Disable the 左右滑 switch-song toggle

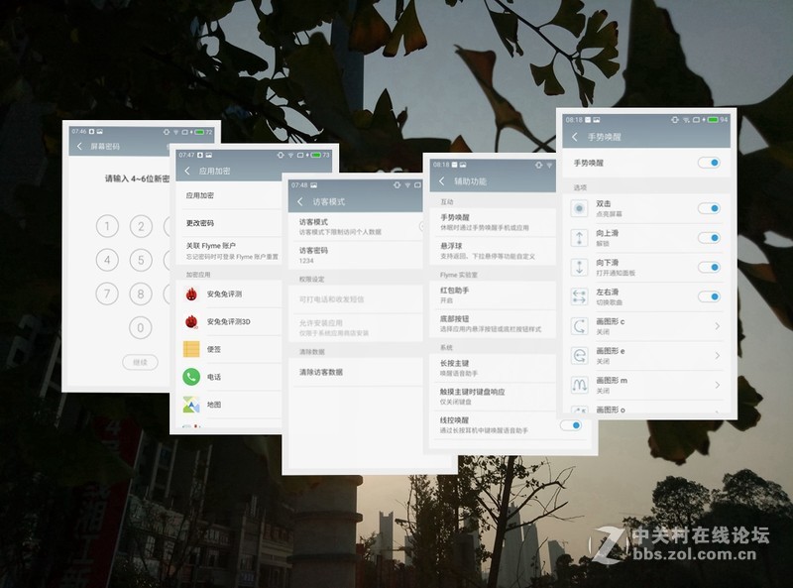point(710,294)
